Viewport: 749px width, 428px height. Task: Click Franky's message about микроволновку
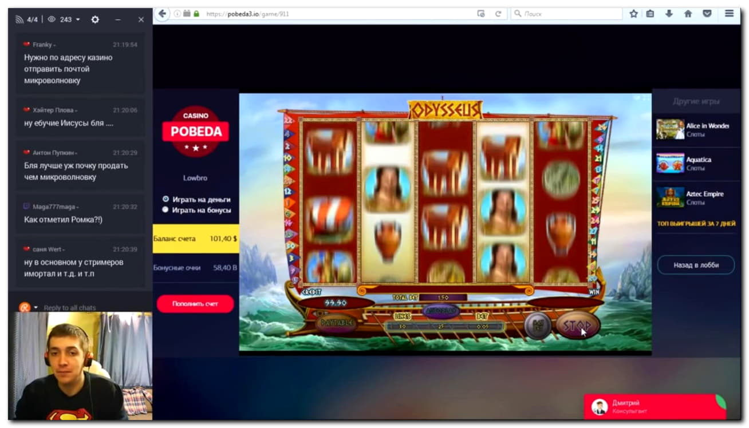68,69
